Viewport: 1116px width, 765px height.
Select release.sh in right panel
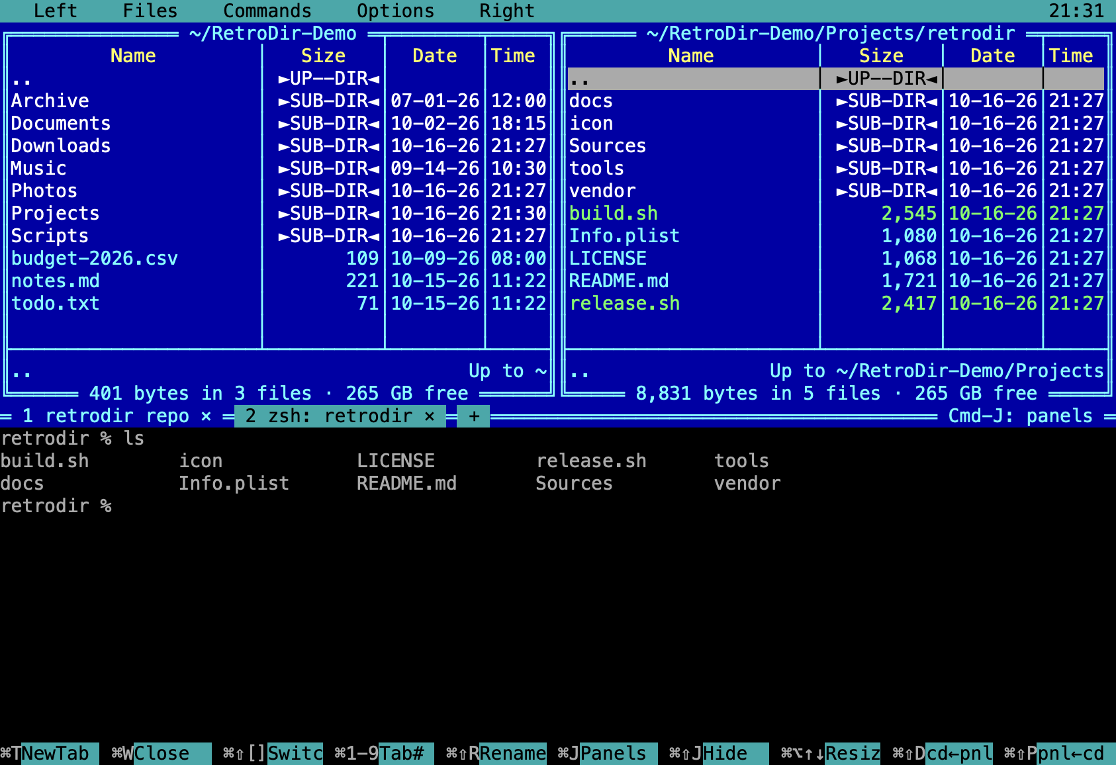[837, 303]
